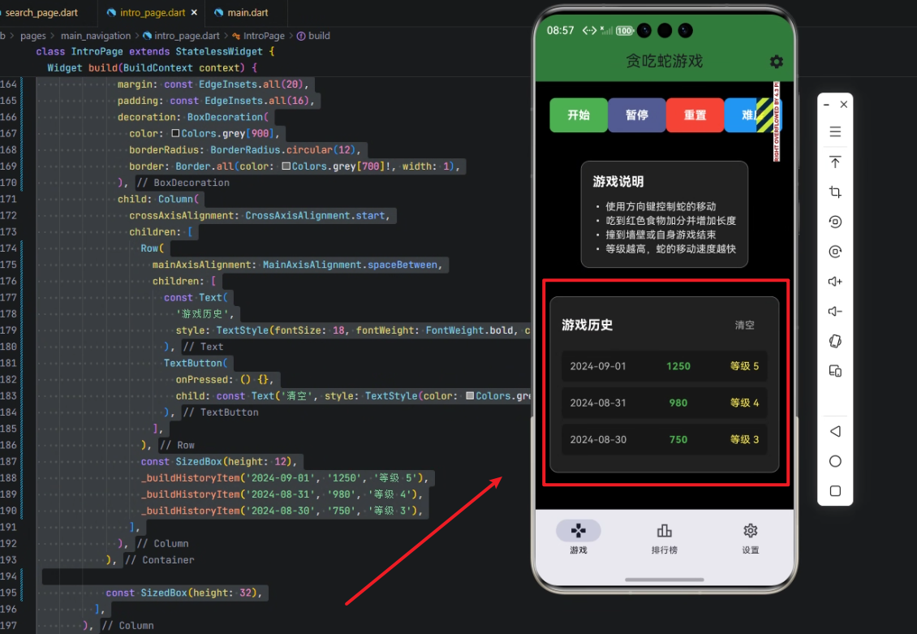Open the 设置 bottom navigation tab
The height and width of the screenshot is (634, 917).
[x=750, y=538]
